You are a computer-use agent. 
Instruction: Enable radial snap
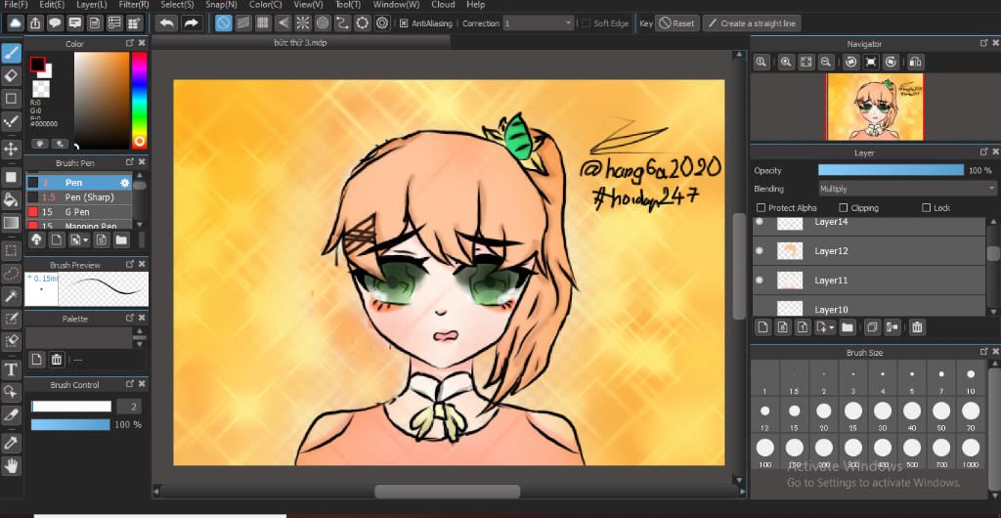[x=303, y=23]
